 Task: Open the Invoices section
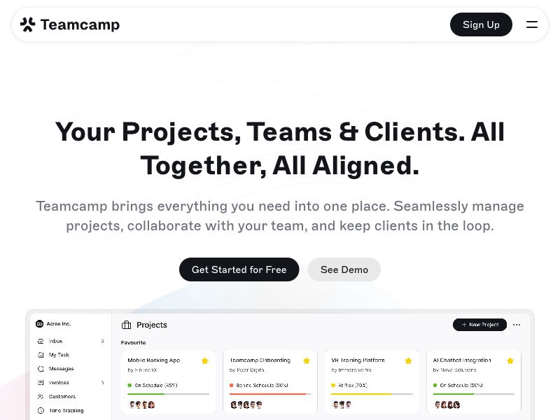pos(58,383)
